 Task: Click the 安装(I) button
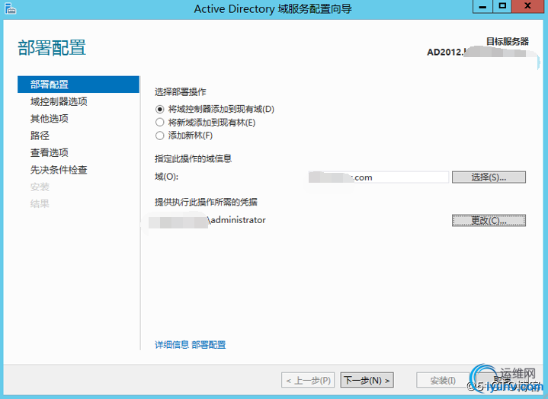point(443,380)
